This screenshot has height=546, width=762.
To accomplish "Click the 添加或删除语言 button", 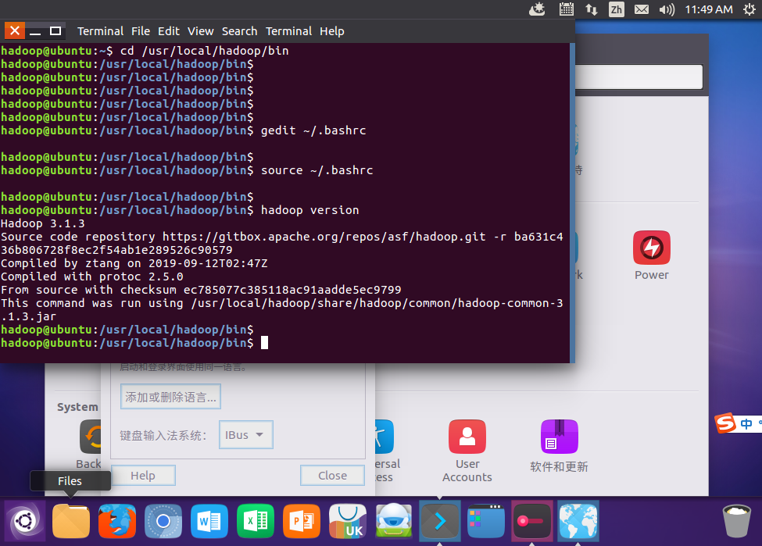I will pos(170,397).
